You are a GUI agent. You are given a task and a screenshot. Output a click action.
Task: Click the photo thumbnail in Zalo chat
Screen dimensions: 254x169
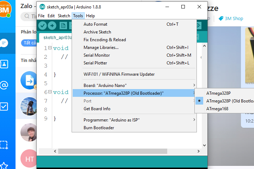249,56
